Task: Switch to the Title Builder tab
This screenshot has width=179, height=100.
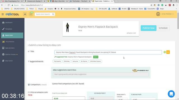Action: click(x=80, y=1)
